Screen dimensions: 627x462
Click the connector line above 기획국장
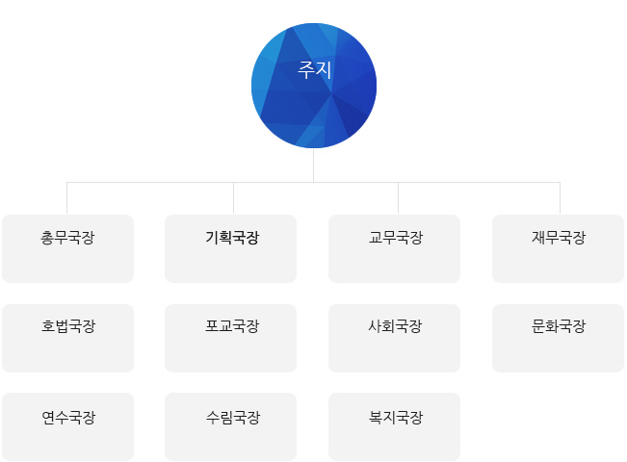(x=233, y=198)
